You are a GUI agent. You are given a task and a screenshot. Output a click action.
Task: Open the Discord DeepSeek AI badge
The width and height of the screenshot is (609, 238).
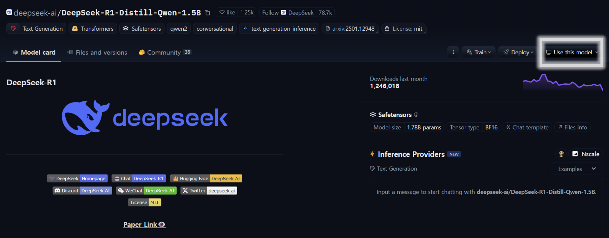click(82, 190)
